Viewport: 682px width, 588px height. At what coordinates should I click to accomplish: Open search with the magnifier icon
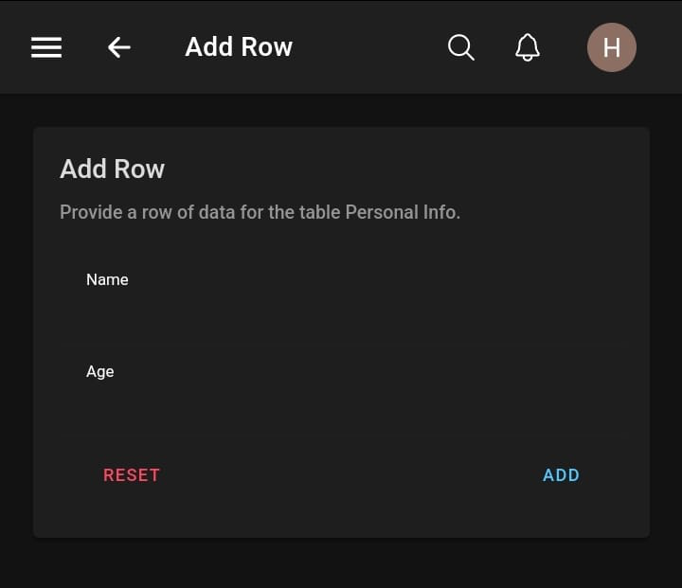460,47
